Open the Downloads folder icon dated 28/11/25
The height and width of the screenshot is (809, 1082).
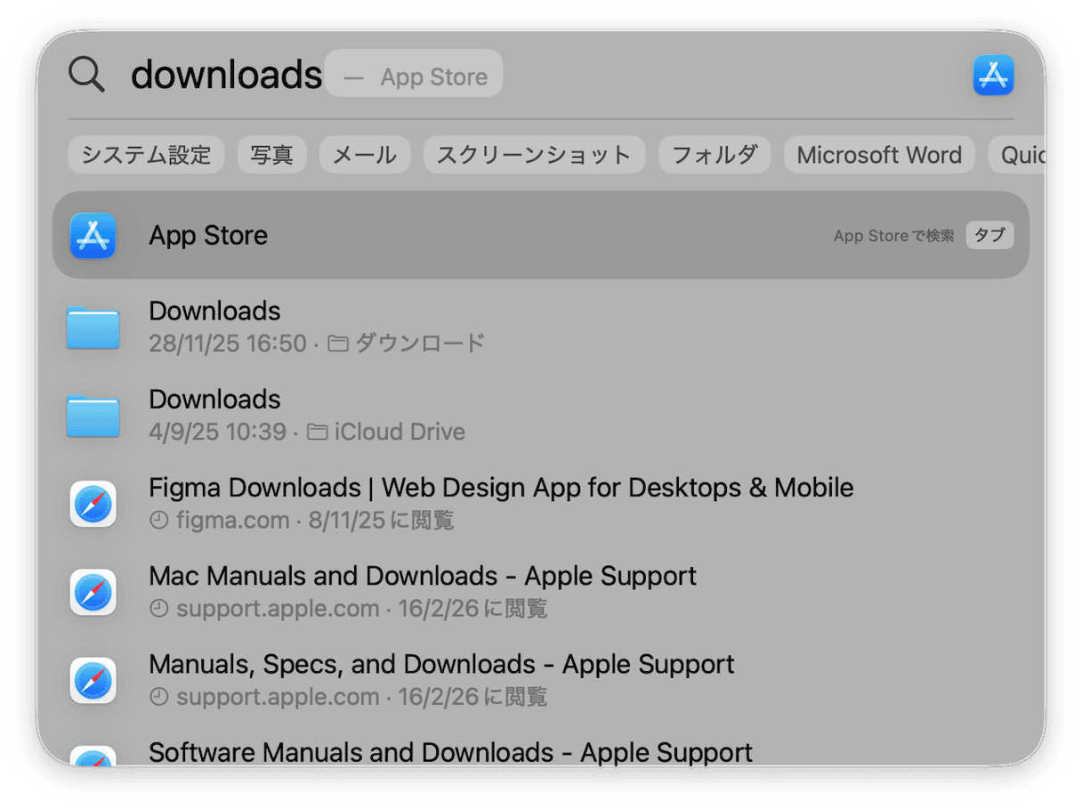coord(93,327)
